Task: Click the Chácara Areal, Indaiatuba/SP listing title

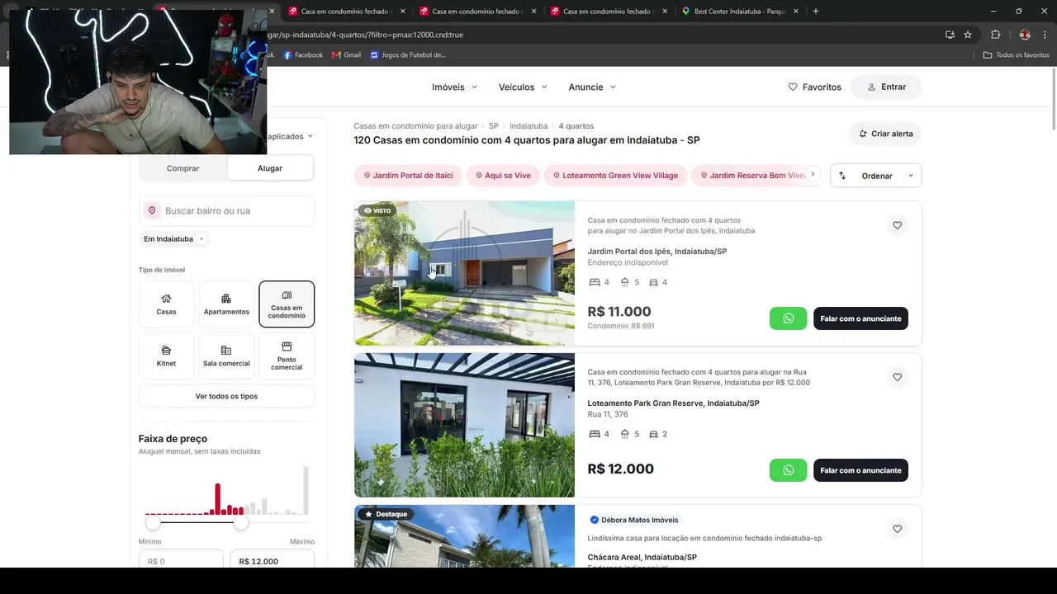Action: [x=642, y=557]
